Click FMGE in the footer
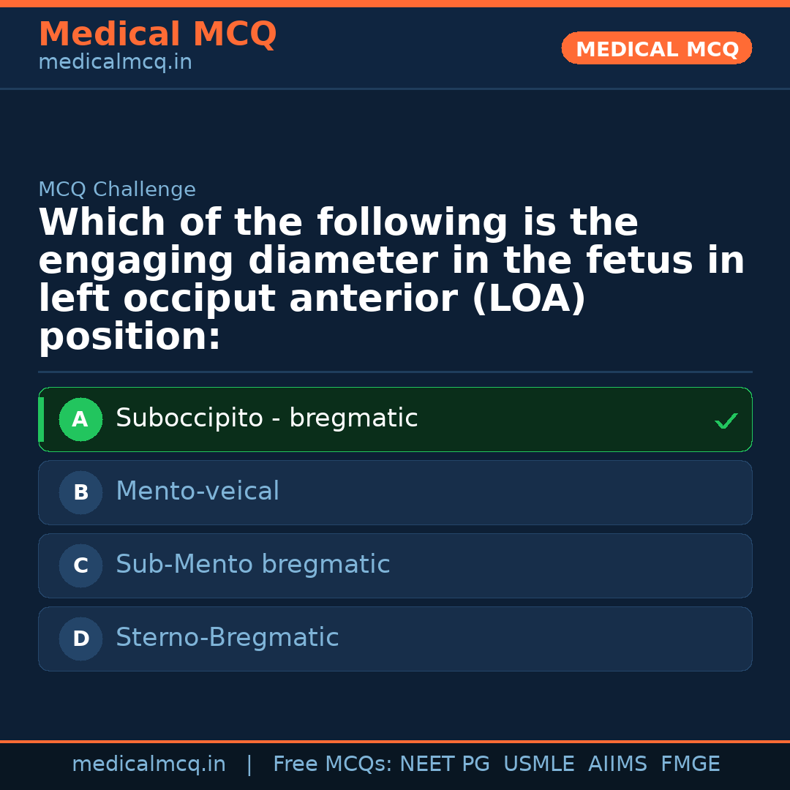Viewport: 790px width, 790px height. [690, 763]
